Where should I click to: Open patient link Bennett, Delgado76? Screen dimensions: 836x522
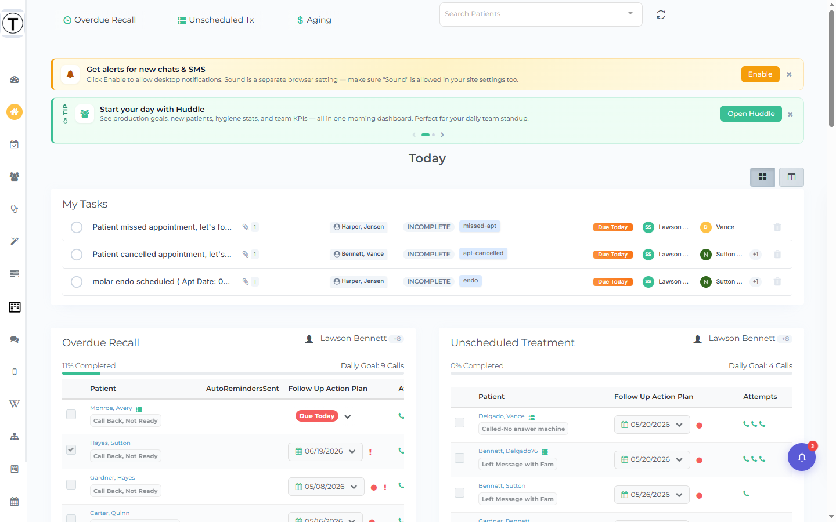[508, 451]
